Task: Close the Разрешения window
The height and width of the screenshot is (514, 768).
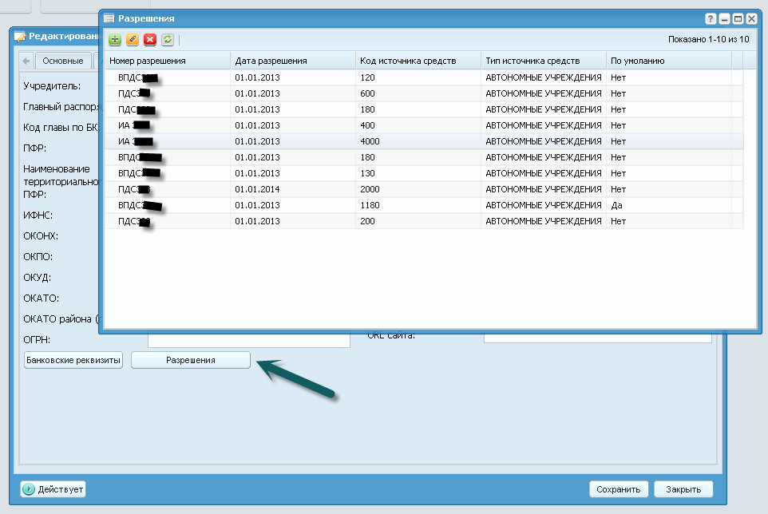Action: (752, 18)
